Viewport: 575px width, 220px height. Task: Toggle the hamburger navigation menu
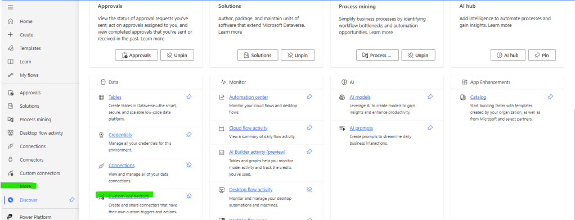(x=11, y=7)
